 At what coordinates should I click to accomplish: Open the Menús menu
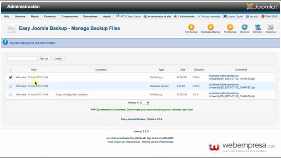pos(35,16)
